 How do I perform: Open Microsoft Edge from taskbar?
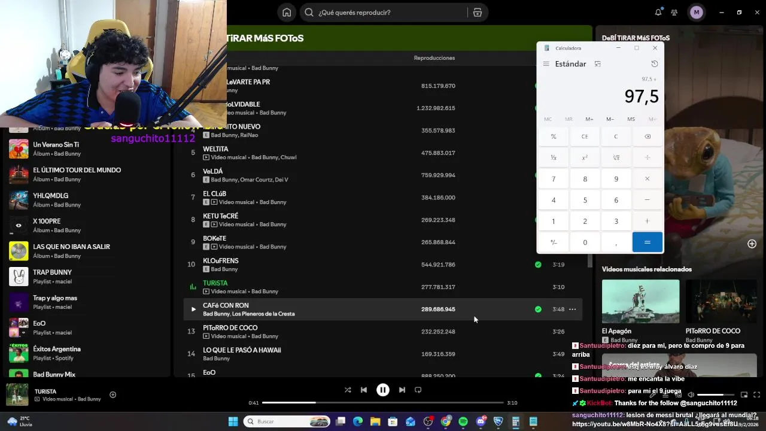coord(358,421)
